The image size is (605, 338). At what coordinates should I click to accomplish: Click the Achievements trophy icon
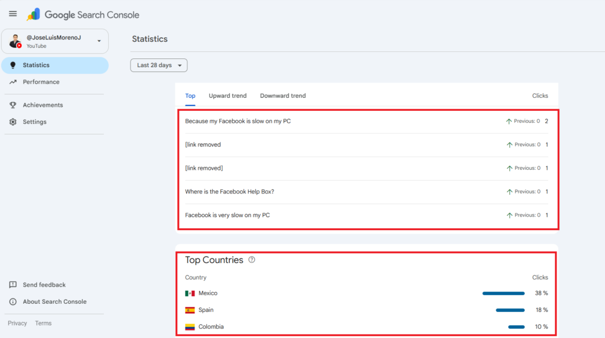[13, 105]
